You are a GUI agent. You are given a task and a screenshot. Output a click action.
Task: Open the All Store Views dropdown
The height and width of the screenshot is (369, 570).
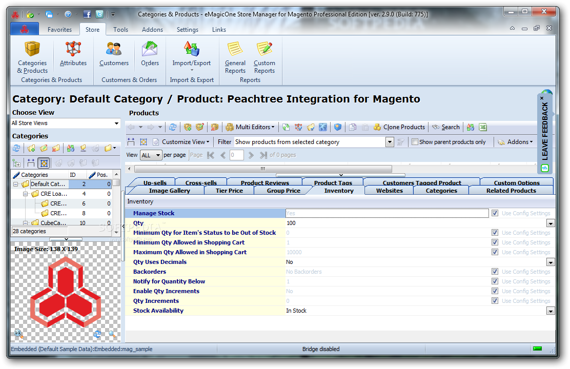coord(116,123)
